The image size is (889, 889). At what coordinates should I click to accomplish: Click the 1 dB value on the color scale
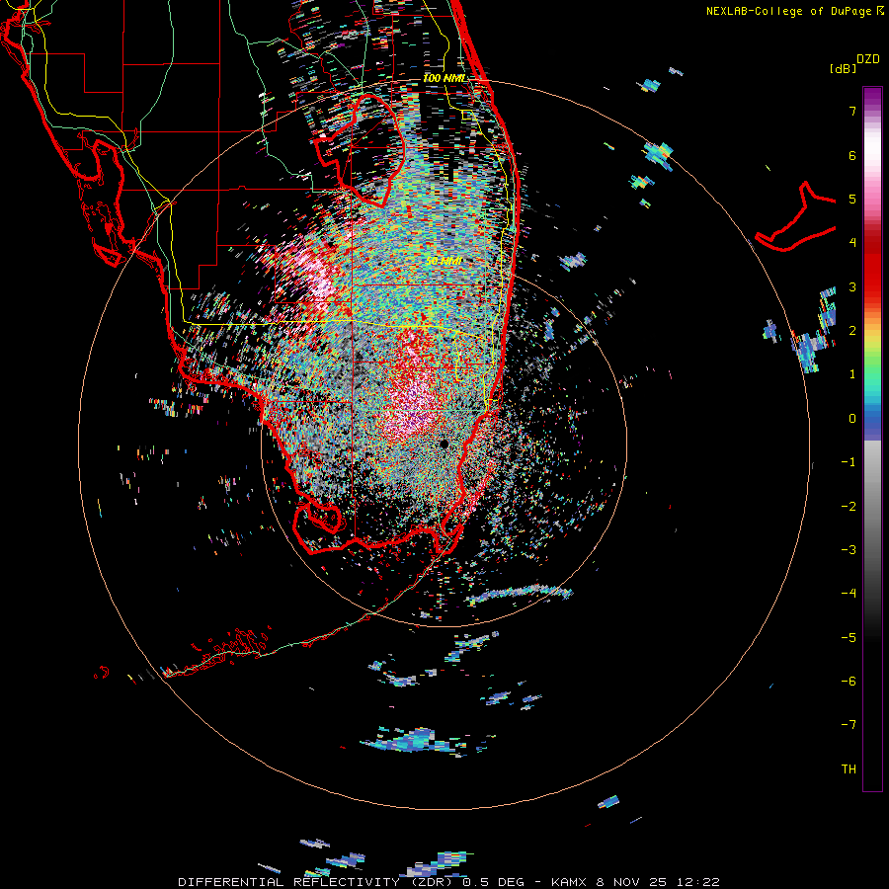click(x=852, y=374)
